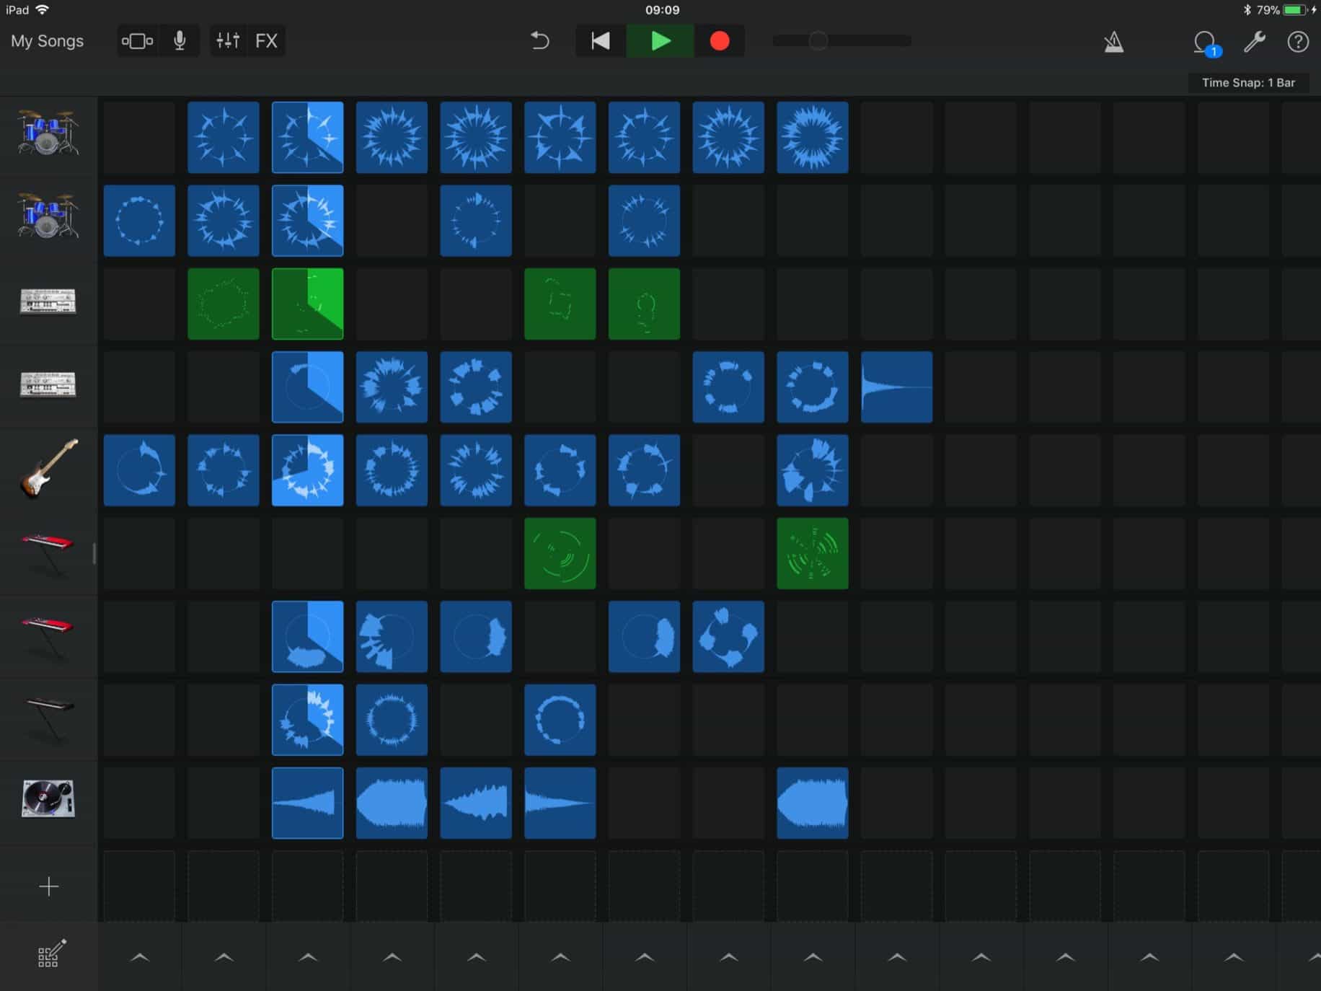Screen dimensions: 1321x991
Task: Toggle the metronome
Action: tap(1114, 41)
